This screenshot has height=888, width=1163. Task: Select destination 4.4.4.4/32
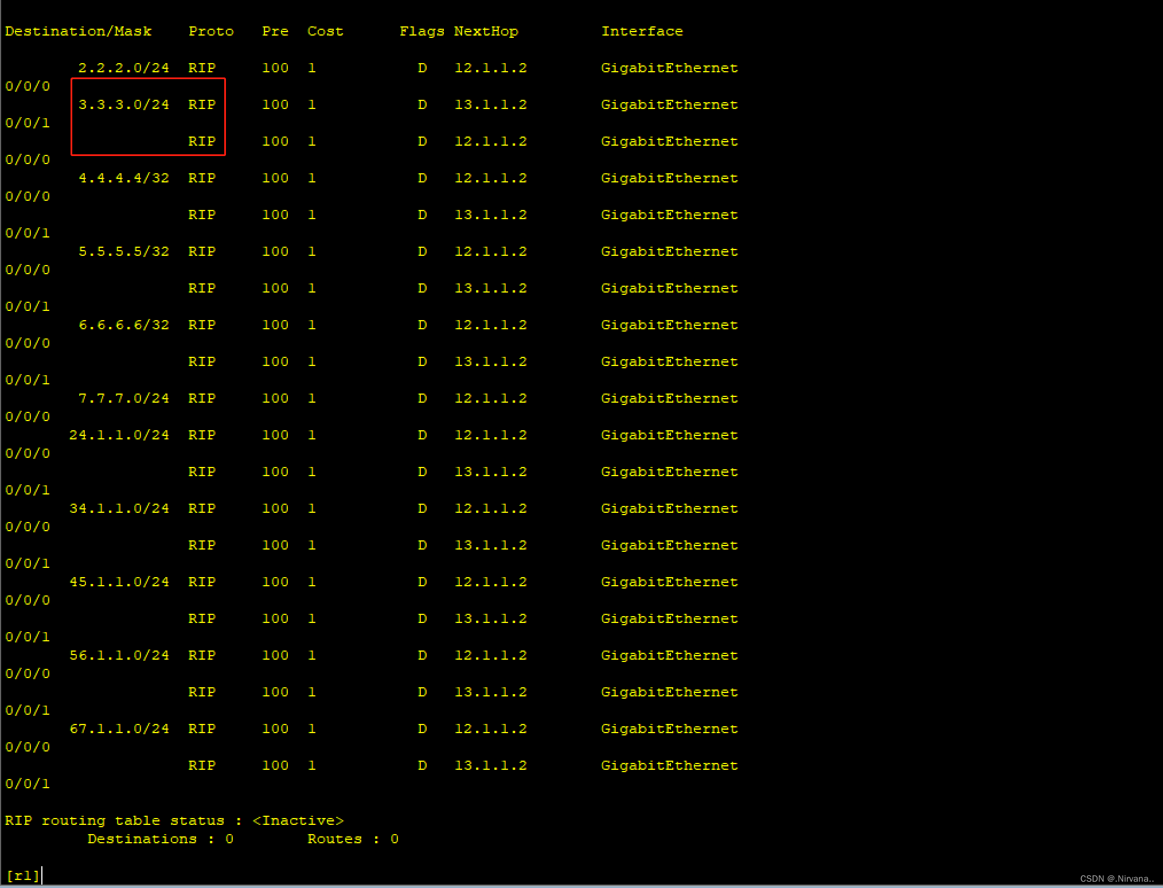[124, 178]
